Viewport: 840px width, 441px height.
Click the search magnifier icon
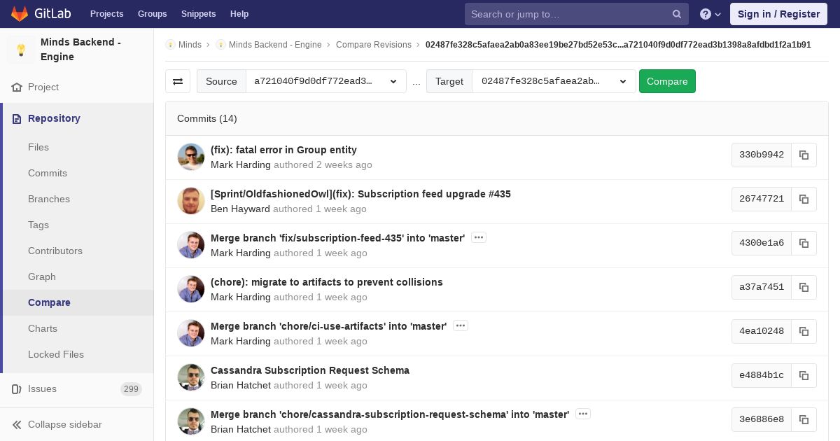(x=677, y=14)
